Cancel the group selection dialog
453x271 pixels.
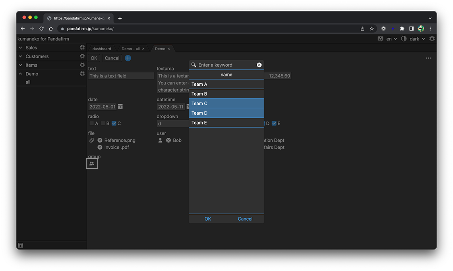pyautogui.click(x=245, y=219)
